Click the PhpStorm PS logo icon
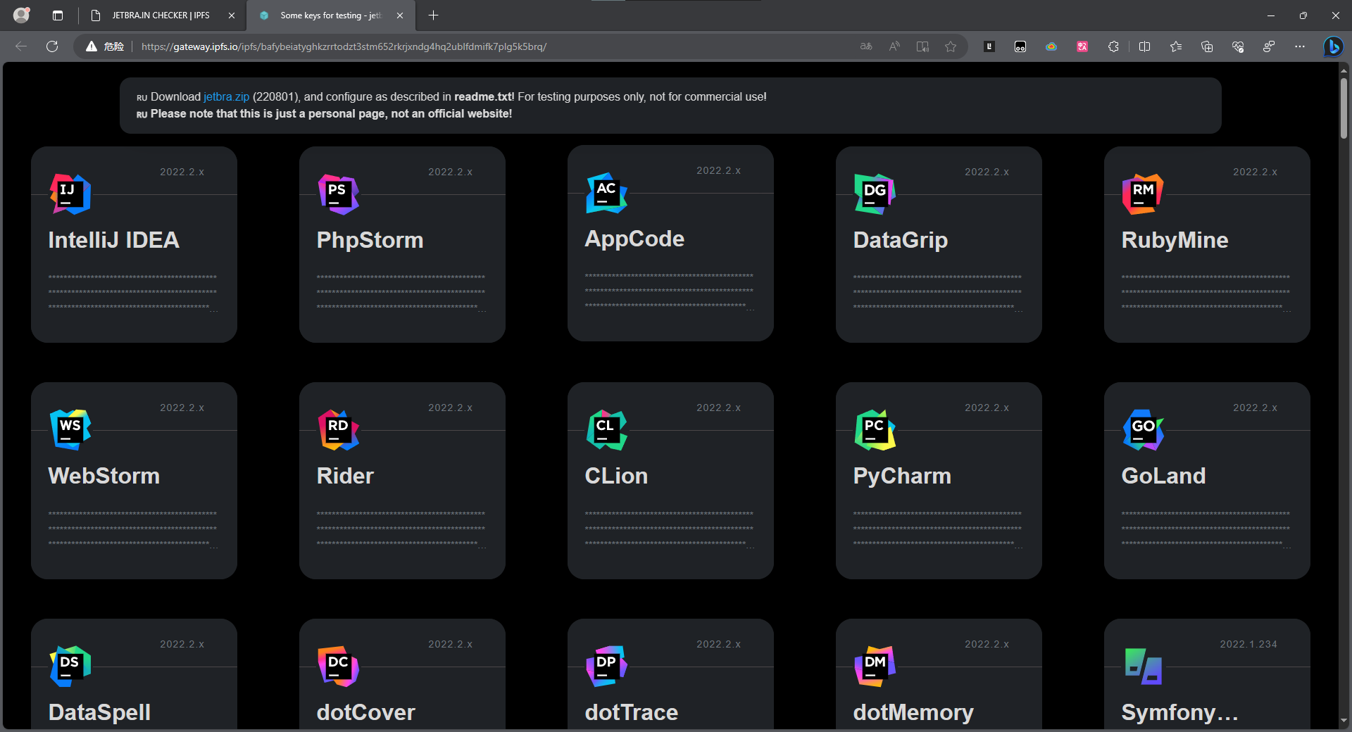 [x=339, y=194]
